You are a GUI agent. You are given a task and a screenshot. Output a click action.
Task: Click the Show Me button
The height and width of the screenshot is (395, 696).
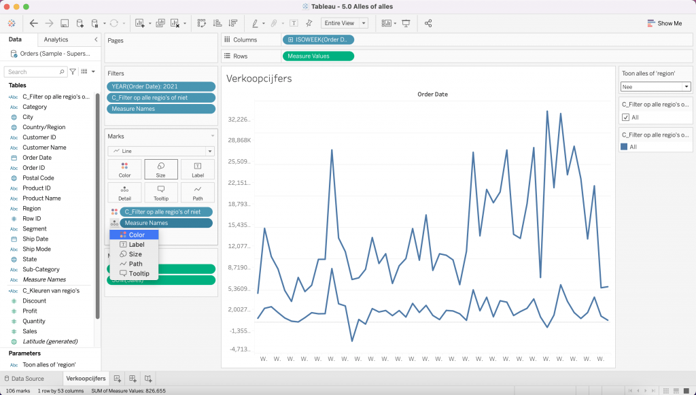click(x=663, y=23)
